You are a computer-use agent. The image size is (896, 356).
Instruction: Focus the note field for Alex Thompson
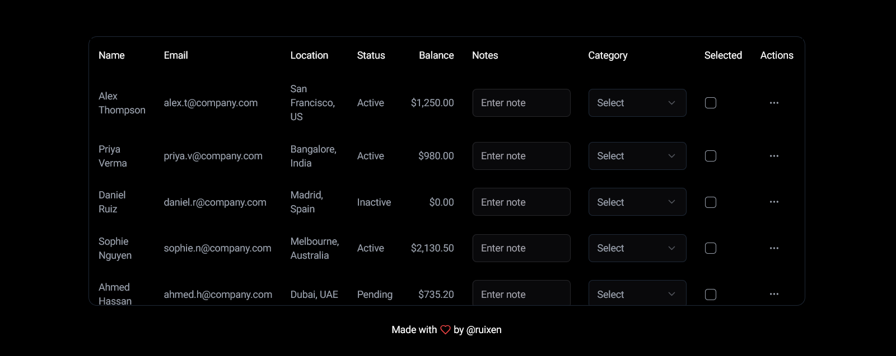pyautogui.click(x=521, y=103)
